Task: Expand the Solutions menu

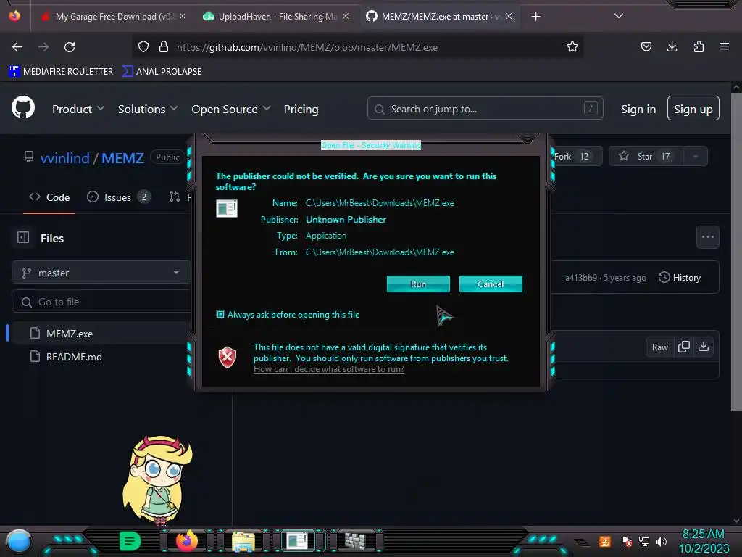Action: point(148,109)
